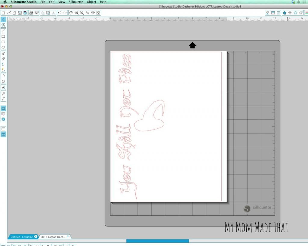Save the document with floppy disk icon
308x246 pixels.
[x=20, y=13]
